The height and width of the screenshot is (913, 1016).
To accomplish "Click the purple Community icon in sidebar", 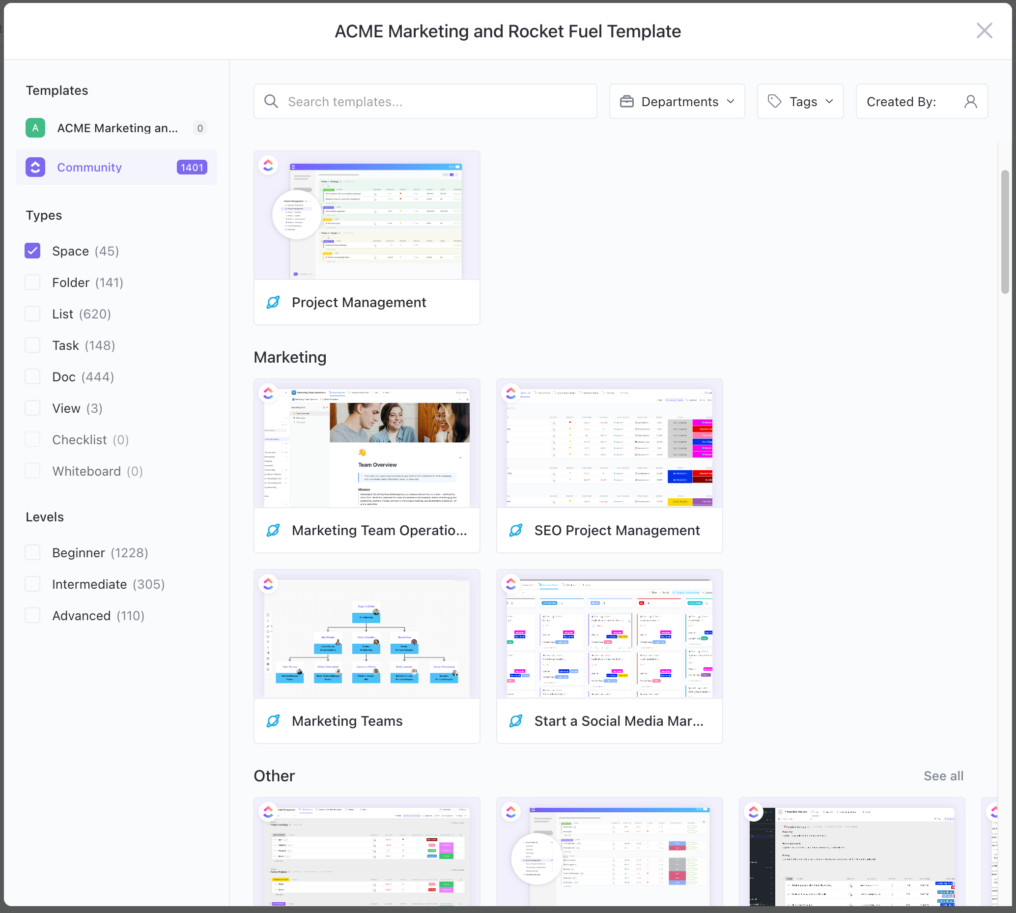I will point(35,167).
